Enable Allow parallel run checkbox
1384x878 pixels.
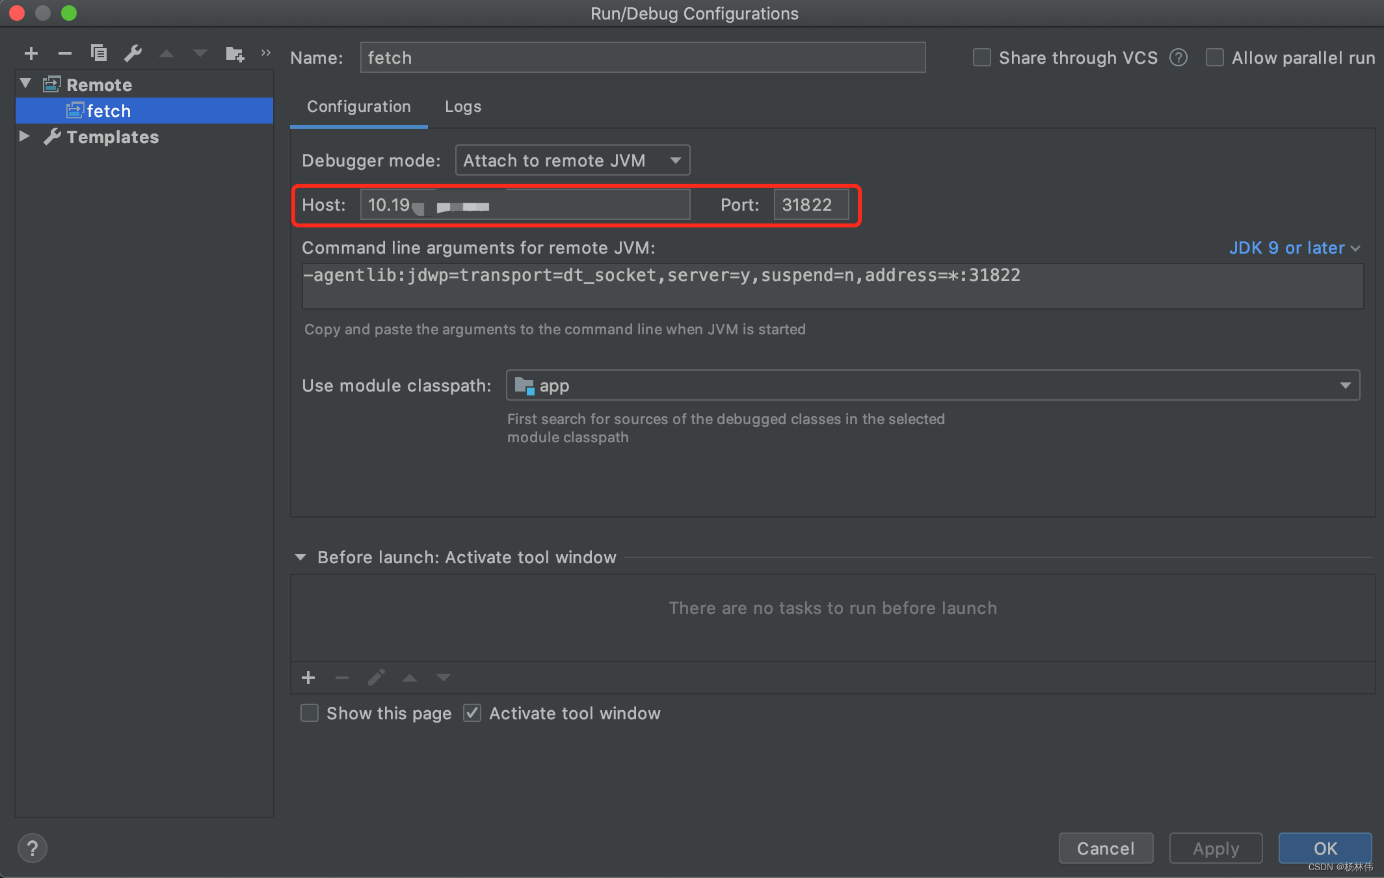[x=1214, y=58]
